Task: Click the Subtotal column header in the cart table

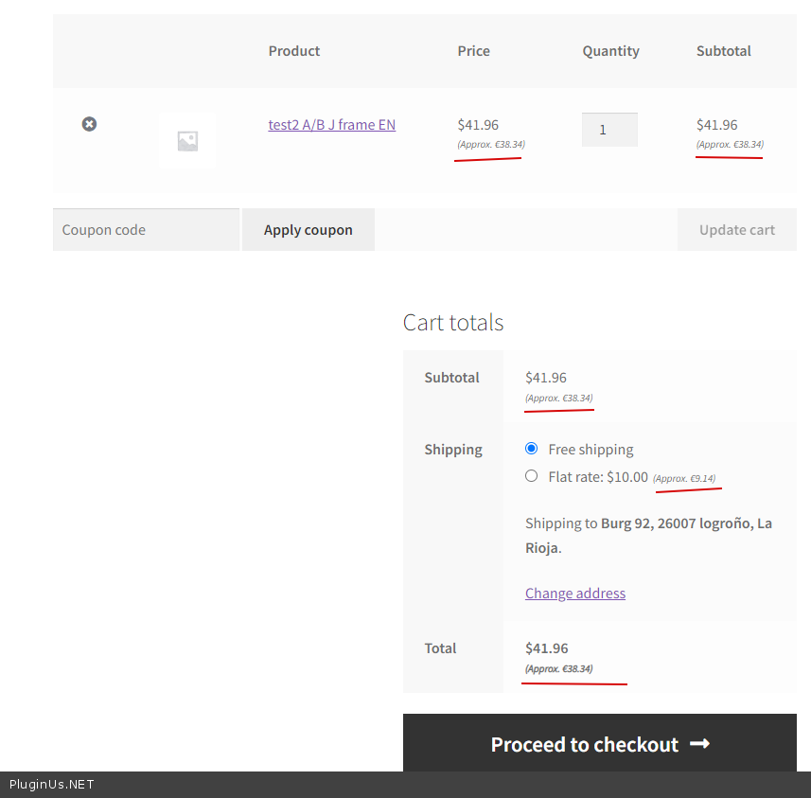Action: [x=723, y=51]
